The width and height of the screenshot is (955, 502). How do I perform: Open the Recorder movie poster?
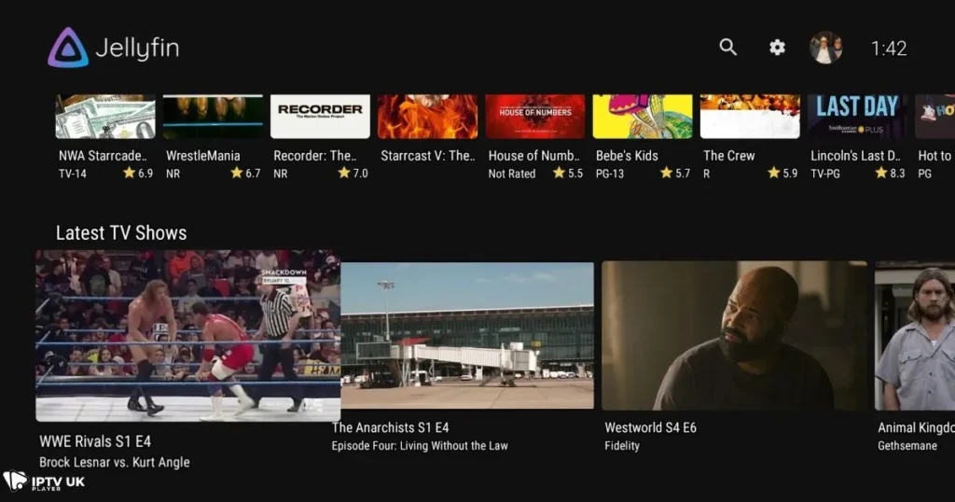click(x=321, y=117)
